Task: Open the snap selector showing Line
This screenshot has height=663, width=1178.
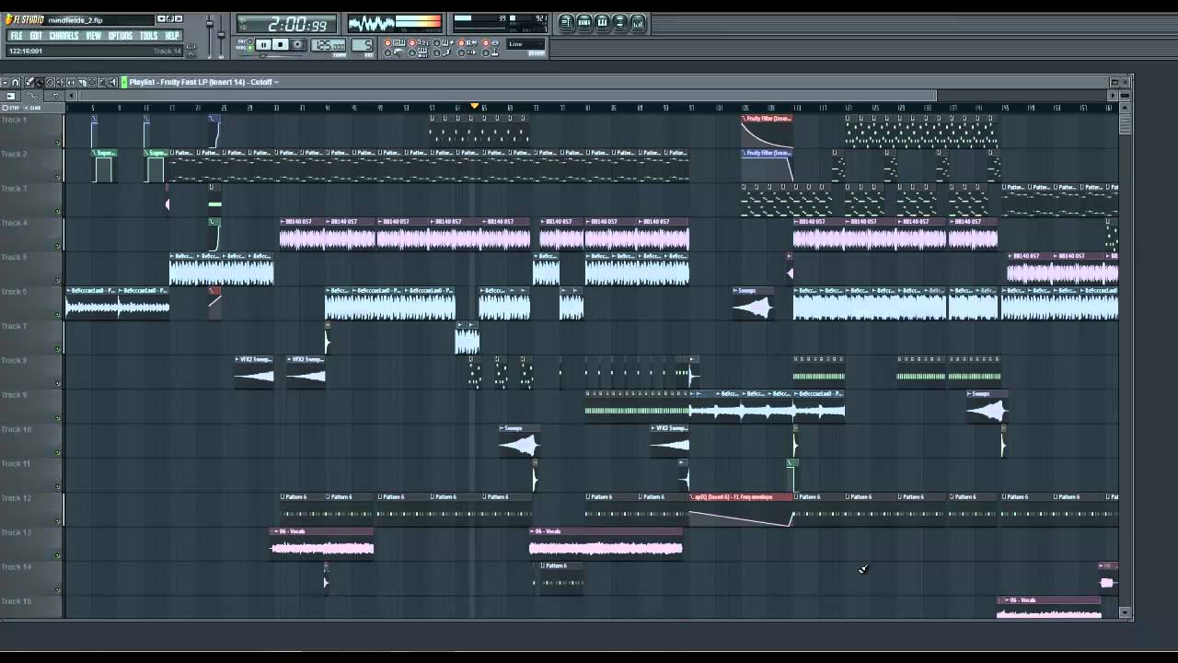Action: [525, 43]
